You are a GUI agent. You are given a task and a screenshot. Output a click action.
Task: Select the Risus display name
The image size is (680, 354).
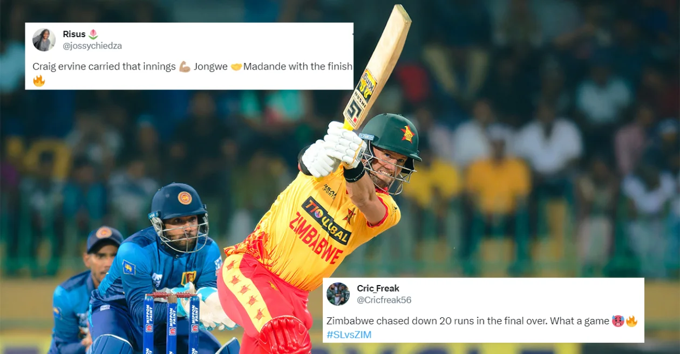(x=74, y=34)
